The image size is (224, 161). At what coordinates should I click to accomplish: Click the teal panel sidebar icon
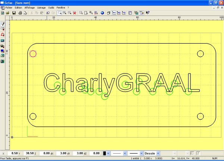[3, 41]
